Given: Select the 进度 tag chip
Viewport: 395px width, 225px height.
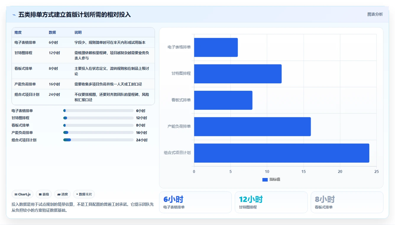Looking at the screenshot, I should 62,194.
